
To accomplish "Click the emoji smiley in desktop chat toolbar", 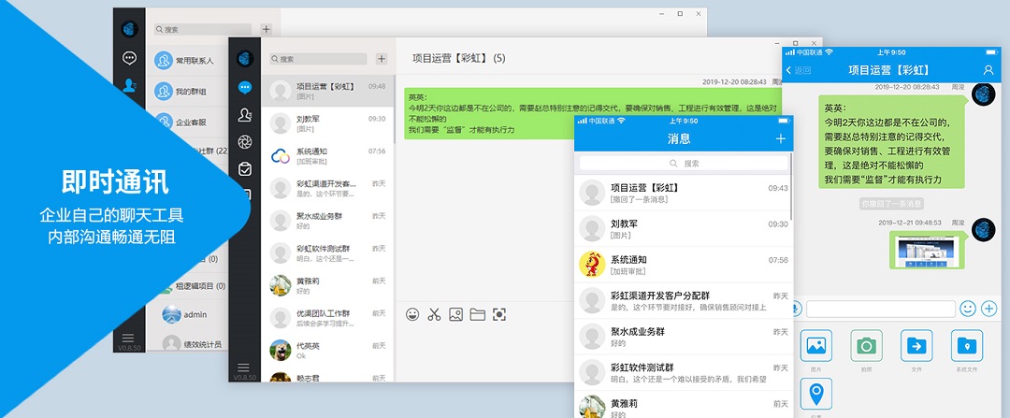I will pos(412,314).
